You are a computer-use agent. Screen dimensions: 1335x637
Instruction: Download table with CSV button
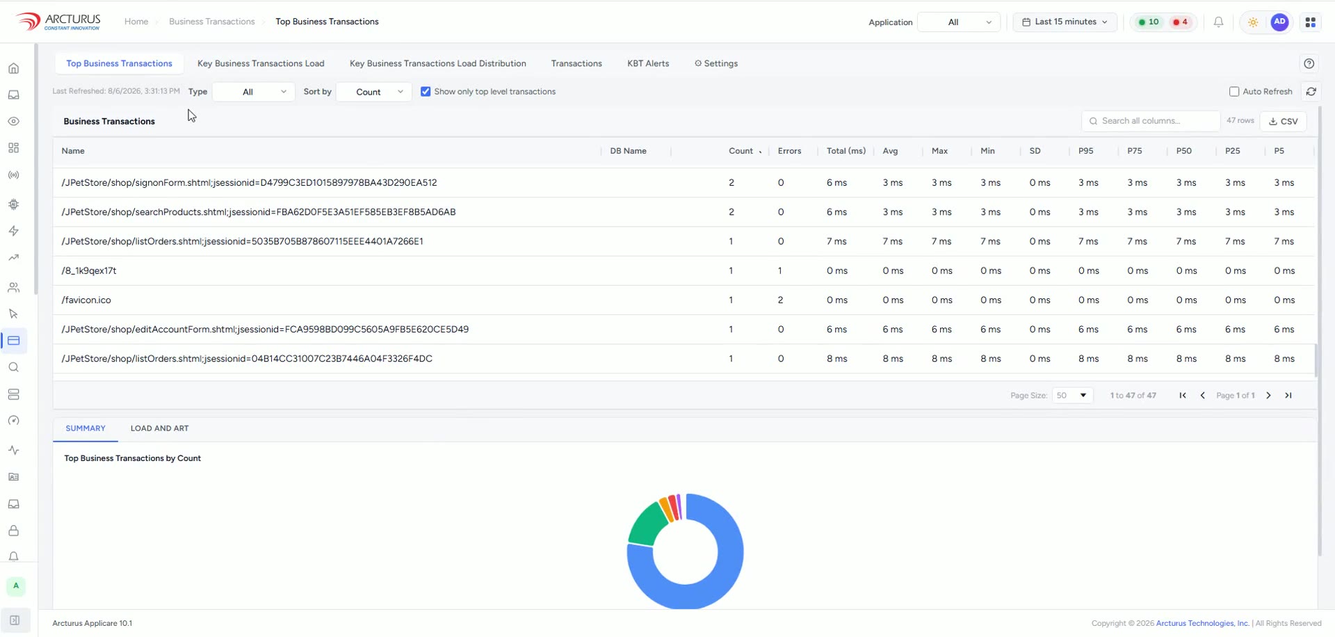click(1283, 121)
